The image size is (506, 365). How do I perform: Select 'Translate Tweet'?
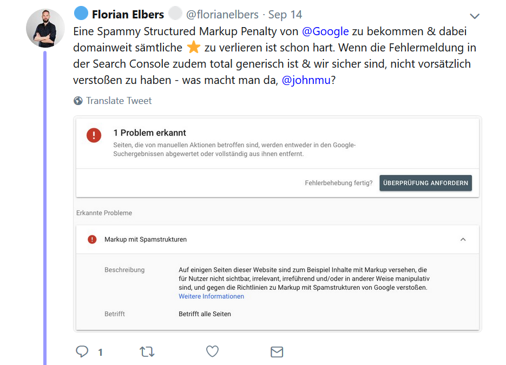[x=119, y=101]
